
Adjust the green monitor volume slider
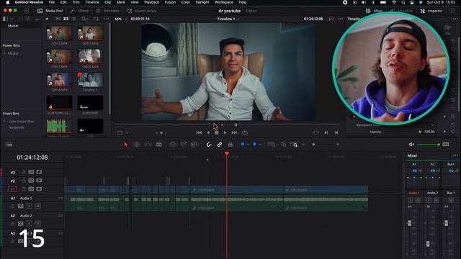[429, 145]
